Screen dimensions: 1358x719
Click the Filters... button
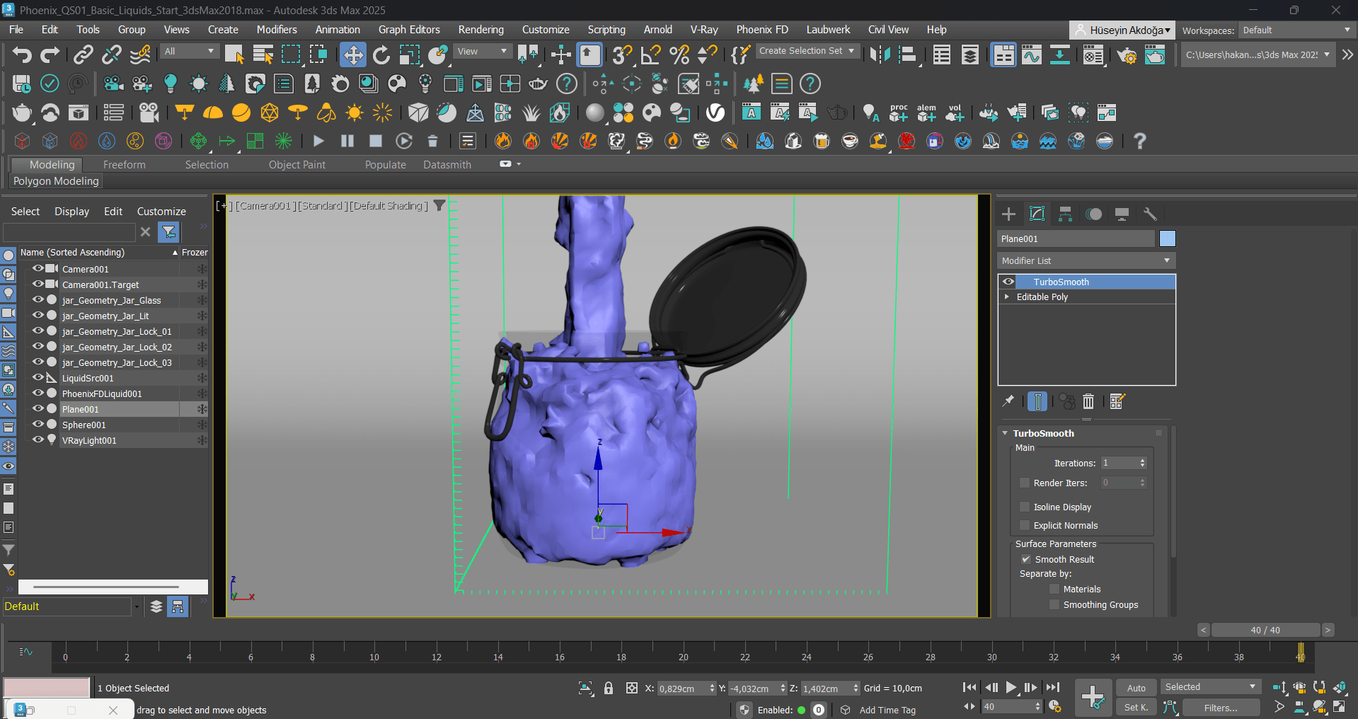1220,707
